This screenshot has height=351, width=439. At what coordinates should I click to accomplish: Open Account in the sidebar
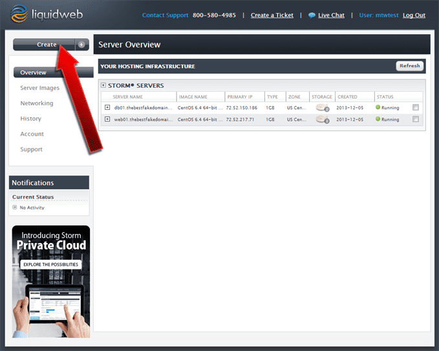click(32, 134)
